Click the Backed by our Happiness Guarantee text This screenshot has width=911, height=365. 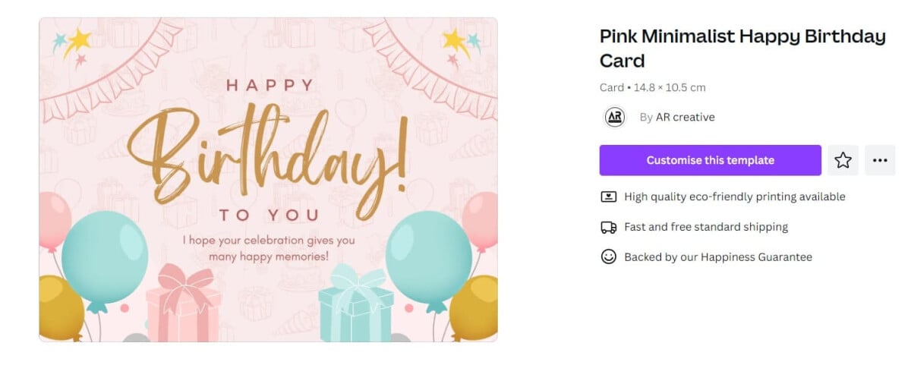[x=717, y=257]
